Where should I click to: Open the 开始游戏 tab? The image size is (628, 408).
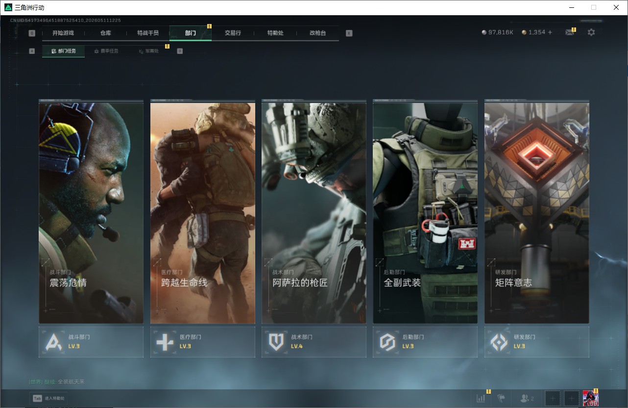[63, 33]
